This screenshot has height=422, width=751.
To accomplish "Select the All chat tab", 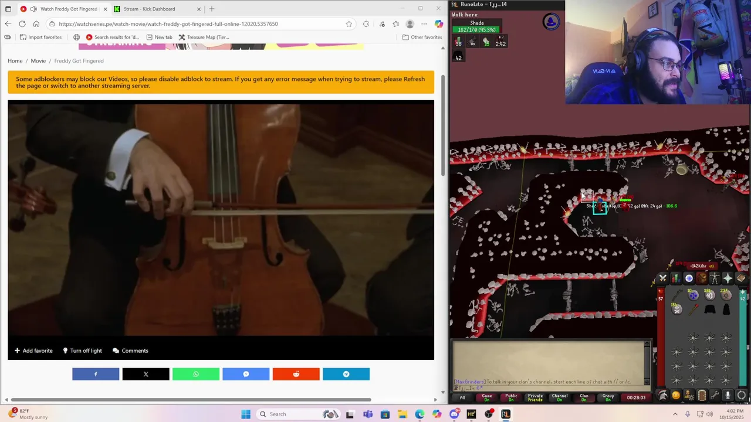I will coord(462,397).
